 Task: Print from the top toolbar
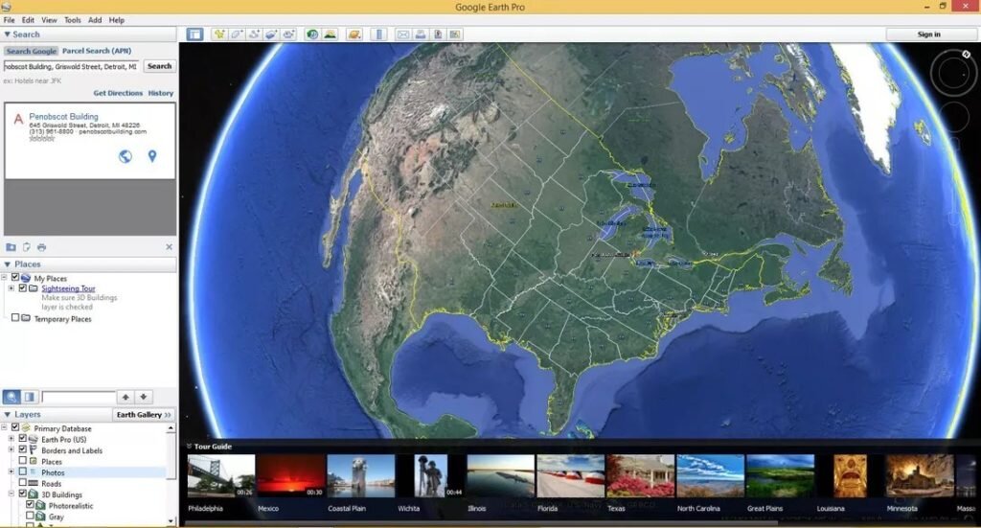(421, 34)
